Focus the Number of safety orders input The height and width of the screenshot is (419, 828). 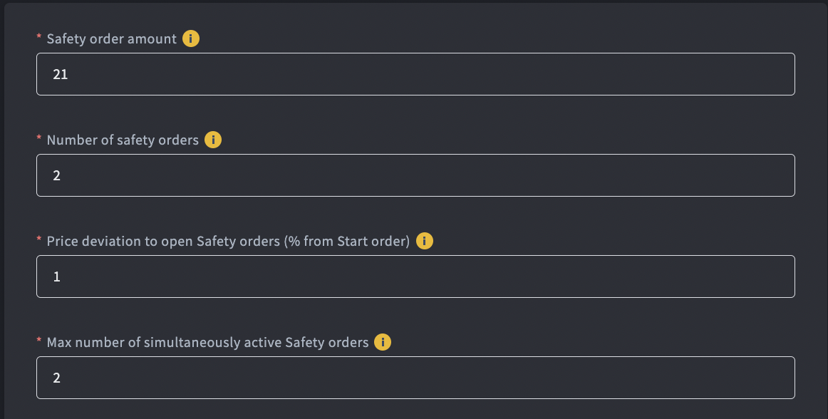[415, 175]
